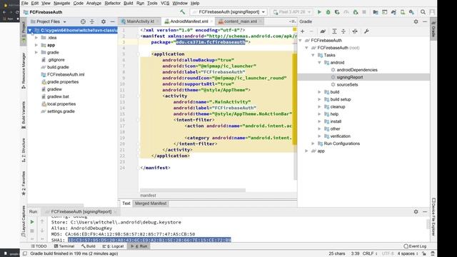Open Device File Explorer side panel
This screenshot has height=257, width=457.
[433, 217]
